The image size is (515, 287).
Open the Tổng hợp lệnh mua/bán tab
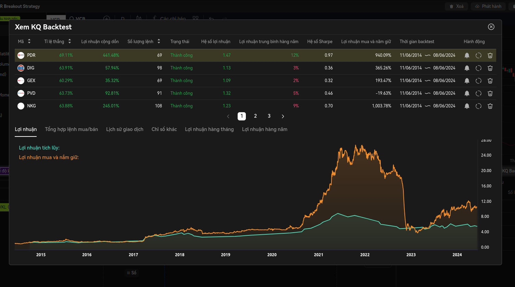72,129
